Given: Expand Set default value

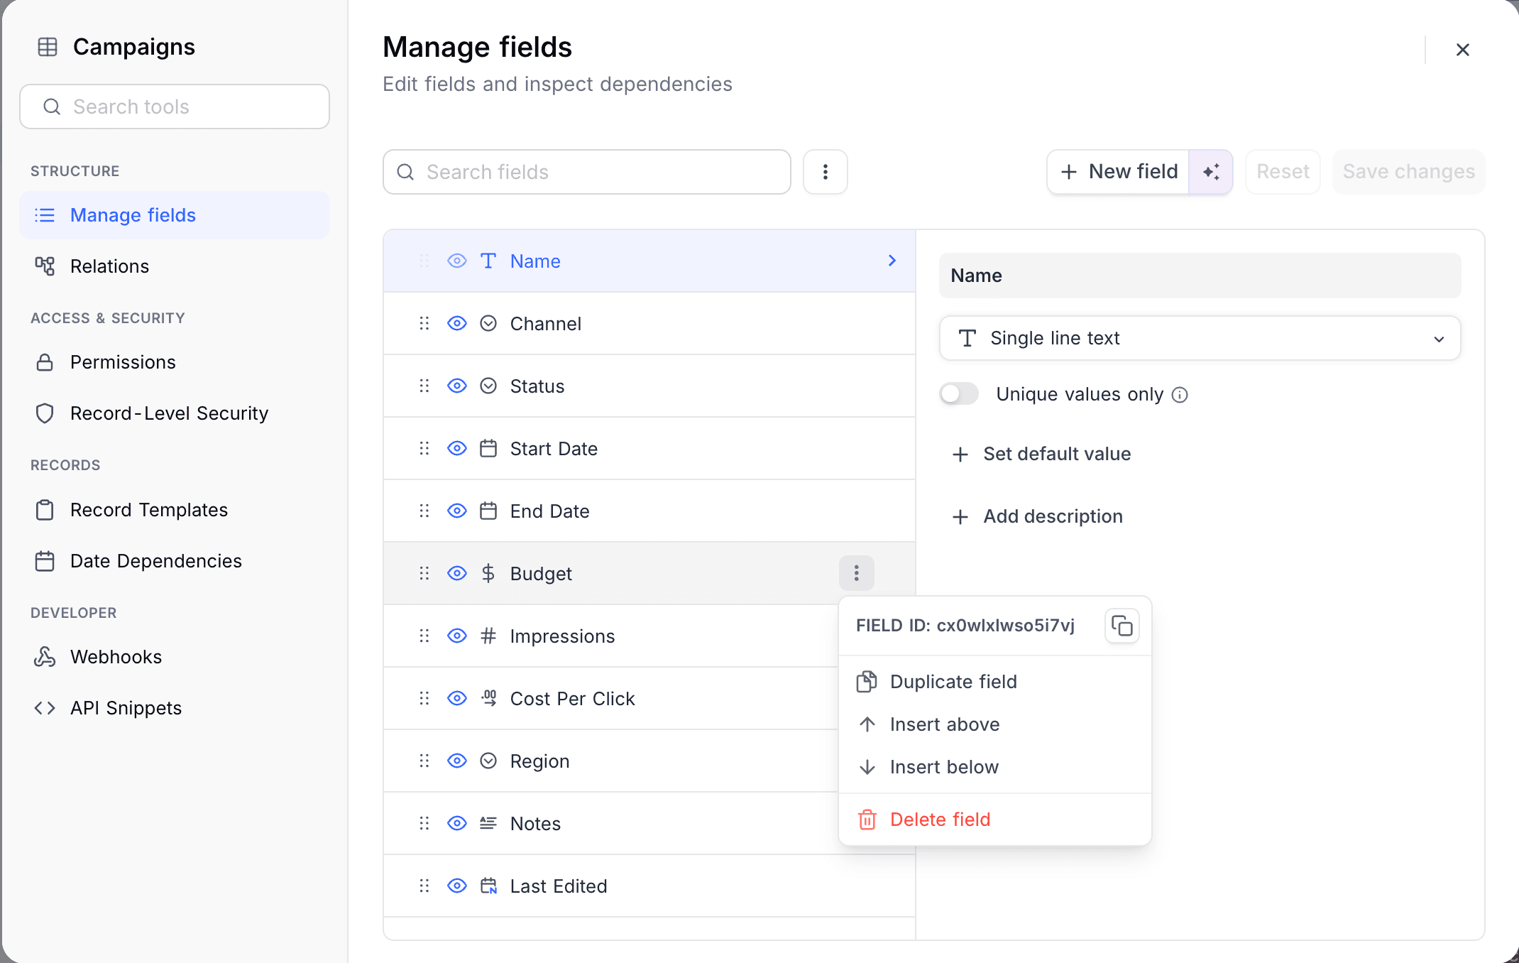Looking at the screenshot, I should click(1041, 454).
